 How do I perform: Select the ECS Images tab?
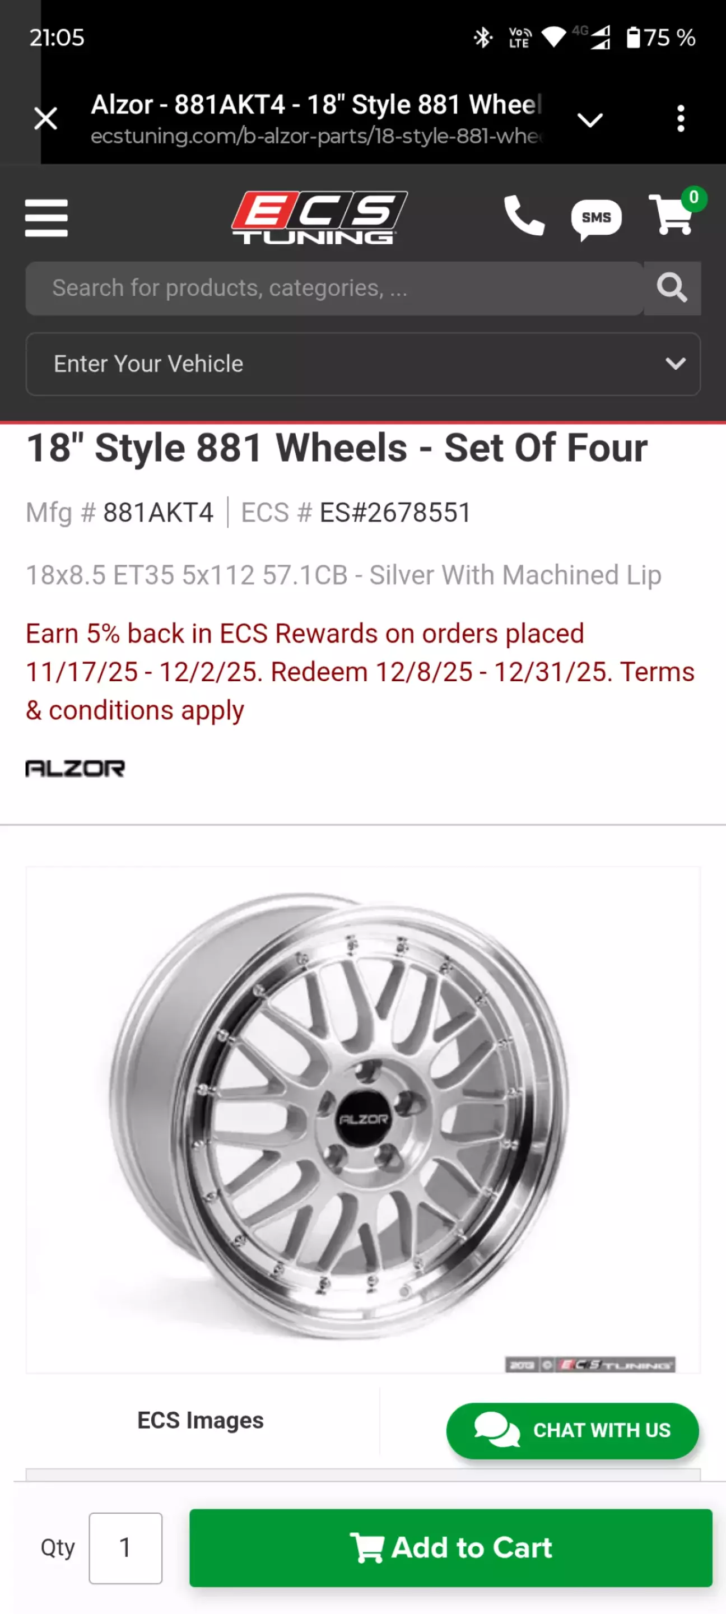click(x=201, y=1420)
